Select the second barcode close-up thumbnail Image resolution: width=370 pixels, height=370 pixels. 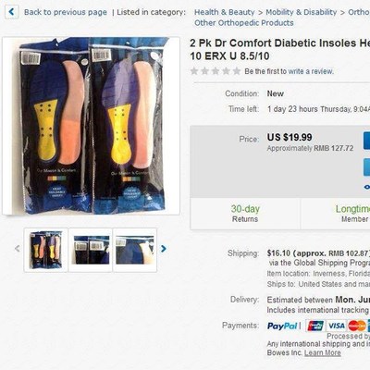(91, 250)
